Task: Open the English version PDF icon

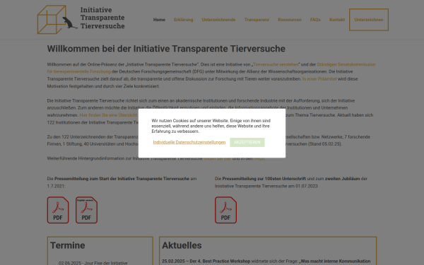Action: coord(86,210)
